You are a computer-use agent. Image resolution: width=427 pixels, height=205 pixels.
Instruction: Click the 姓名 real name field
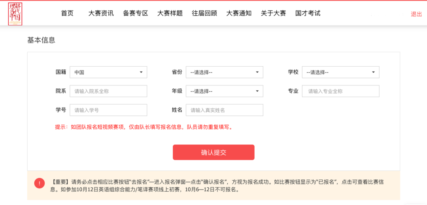point(224,110)
